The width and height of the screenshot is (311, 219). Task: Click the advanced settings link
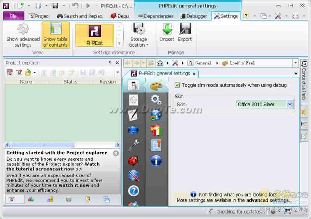(x=267, y=200)
